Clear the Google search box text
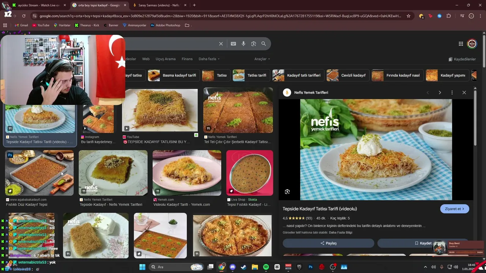Screen dimensions: 486x273 tap(221, 44)
